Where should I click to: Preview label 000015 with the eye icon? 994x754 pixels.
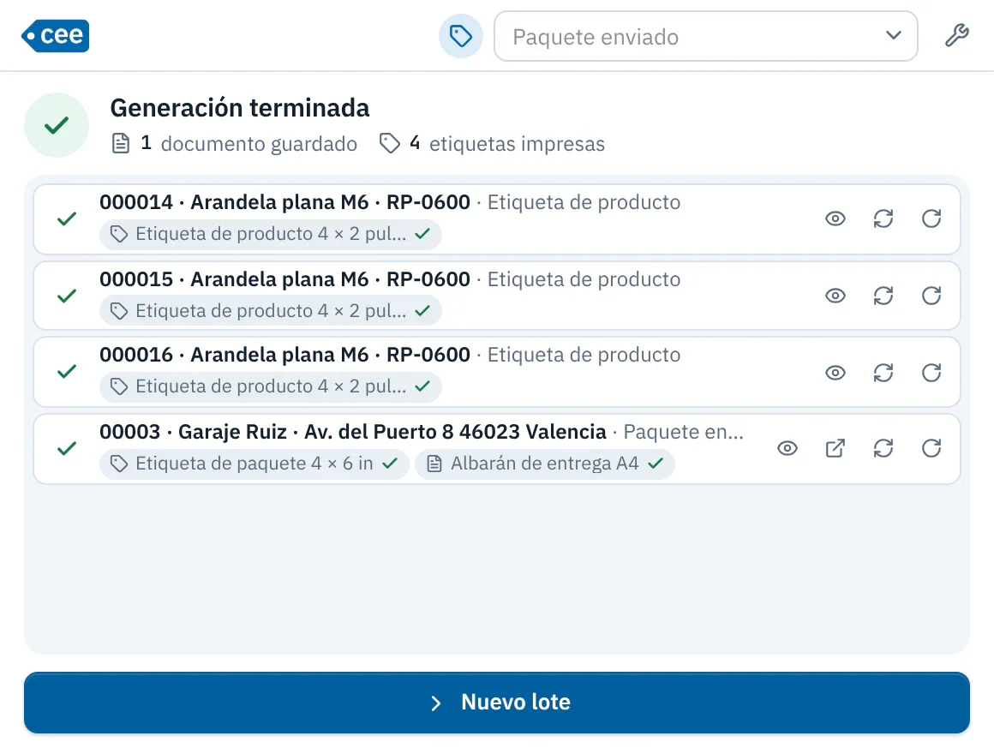(835, 296)
